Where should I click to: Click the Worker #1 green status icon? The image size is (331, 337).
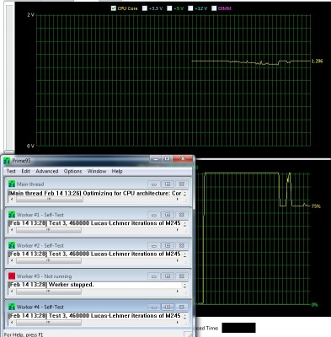pos(12,215)
